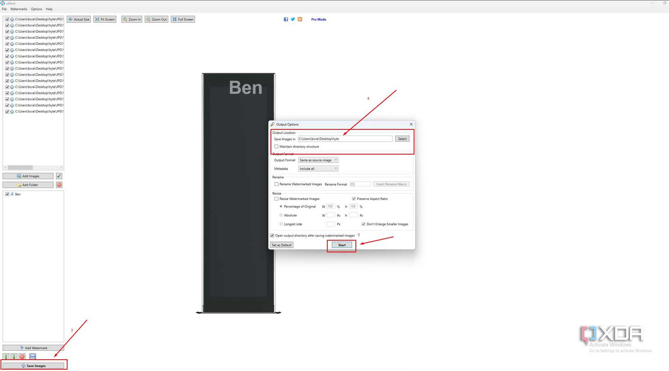The height and width of the screenshot is (371, 669).
Task: Open the orange RSS feed icon
Action: click(300, 19)
